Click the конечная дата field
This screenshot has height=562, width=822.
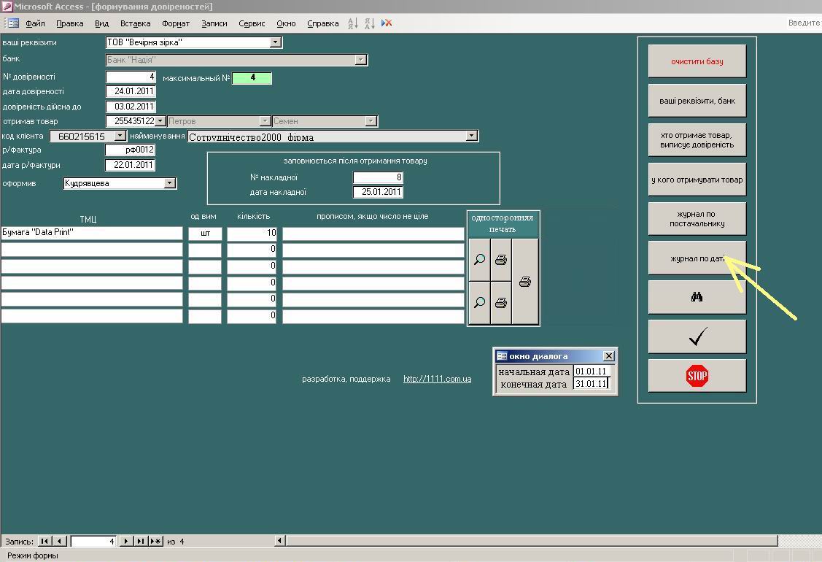592,384
